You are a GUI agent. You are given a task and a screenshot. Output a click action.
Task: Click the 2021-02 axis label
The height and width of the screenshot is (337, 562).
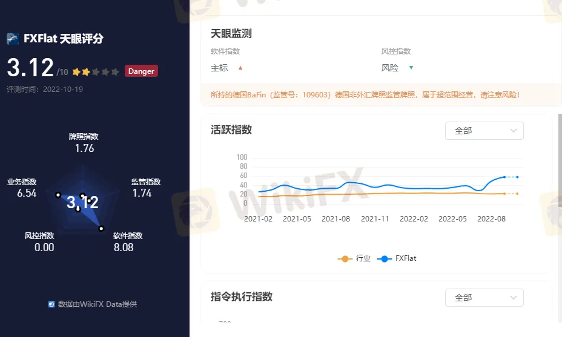[259, 219]
